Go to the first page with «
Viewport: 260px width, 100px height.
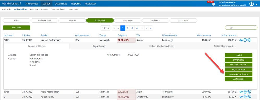tap(114, 28)
